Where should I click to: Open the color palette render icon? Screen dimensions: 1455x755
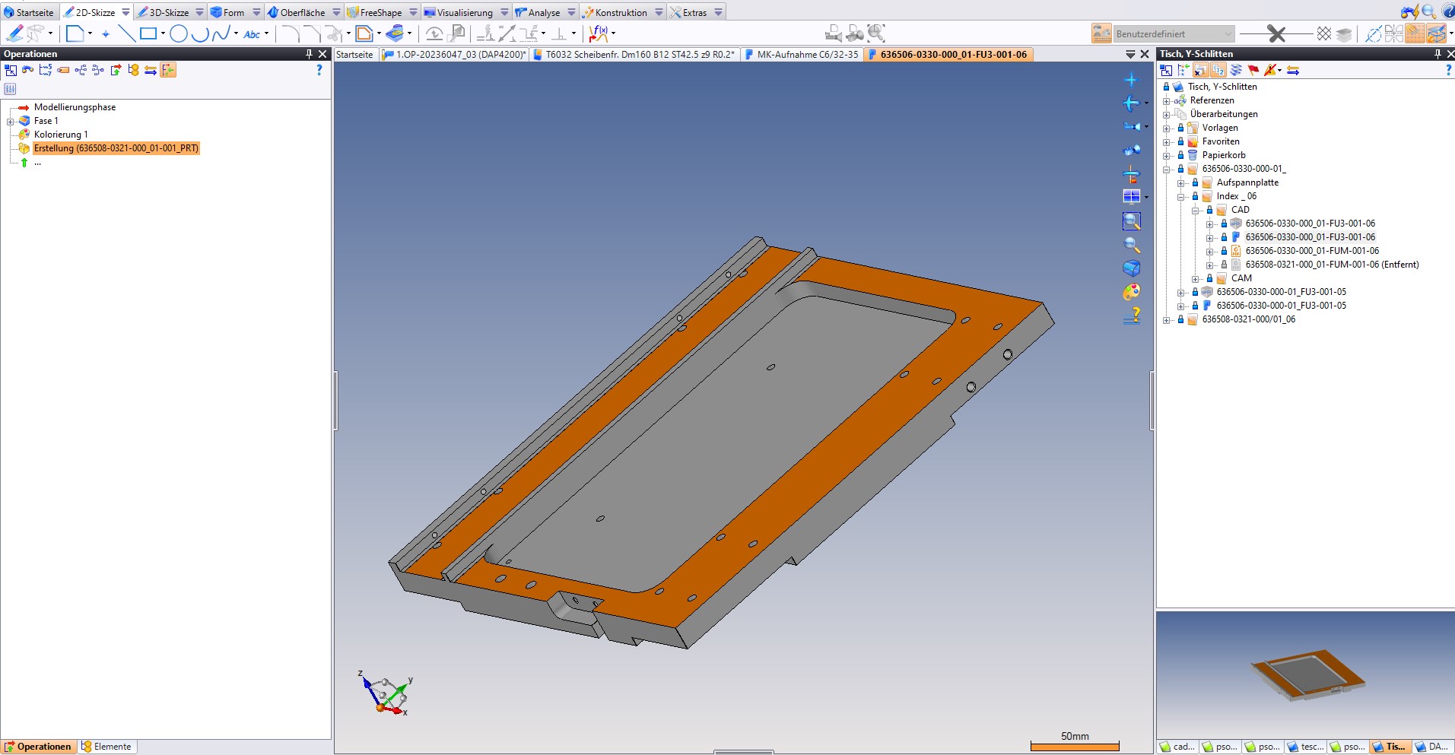[1132, 292]
